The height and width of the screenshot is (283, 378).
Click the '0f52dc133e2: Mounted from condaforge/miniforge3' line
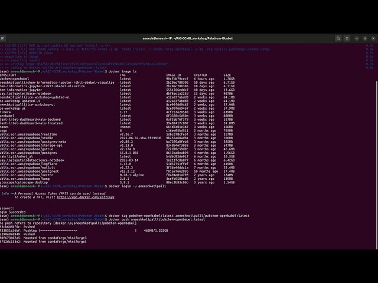point(43,242)
